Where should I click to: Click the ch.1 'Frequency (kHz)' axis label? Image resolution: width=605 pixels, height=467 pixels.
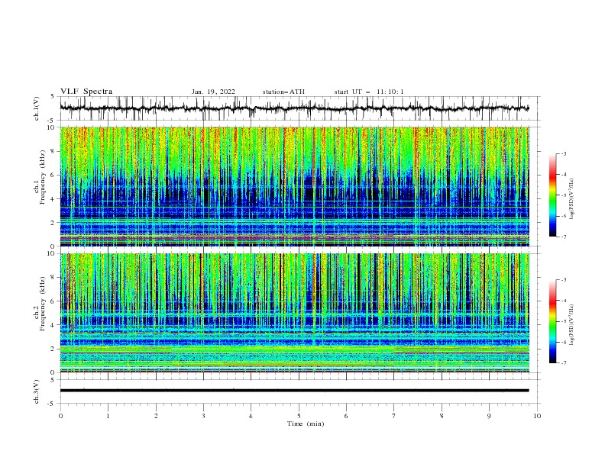click(x=43, y=178)
